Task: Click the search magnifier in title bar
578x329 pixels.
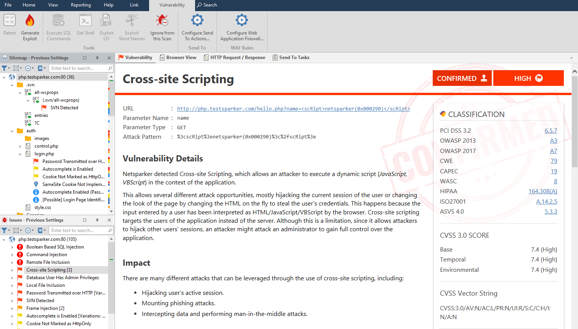Action: click(199, 5)
